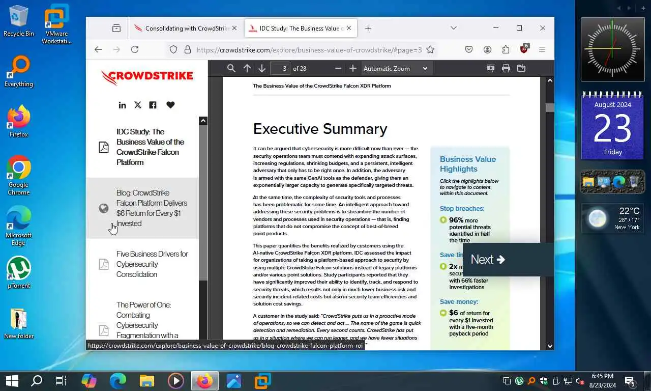Go to next PDF page arrow

[x=261, y=68]
